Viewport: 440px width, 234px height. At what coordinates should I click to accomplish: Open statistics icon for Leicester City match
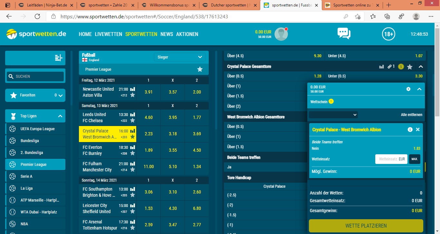(132, 205)
